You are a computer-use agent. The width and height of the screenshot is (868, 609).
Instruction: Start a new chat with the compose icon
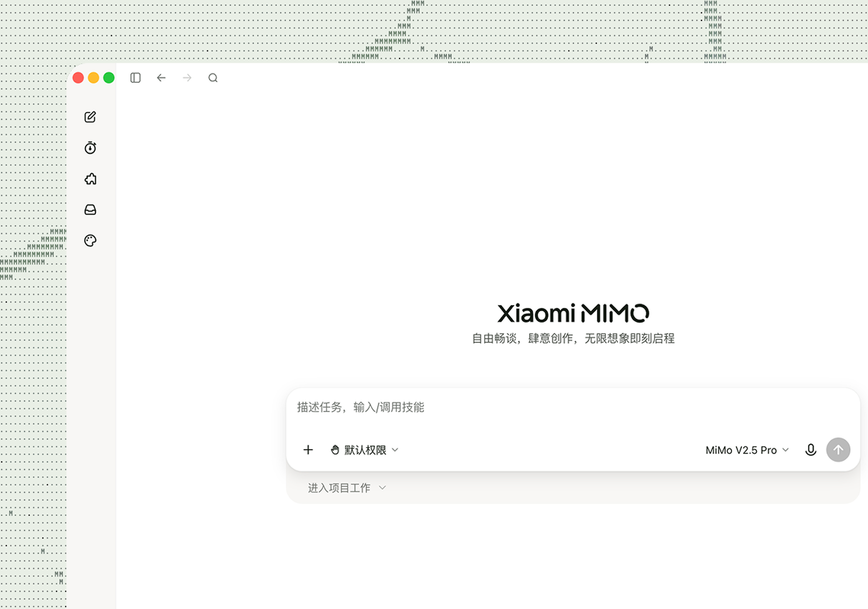coord(90,117)
